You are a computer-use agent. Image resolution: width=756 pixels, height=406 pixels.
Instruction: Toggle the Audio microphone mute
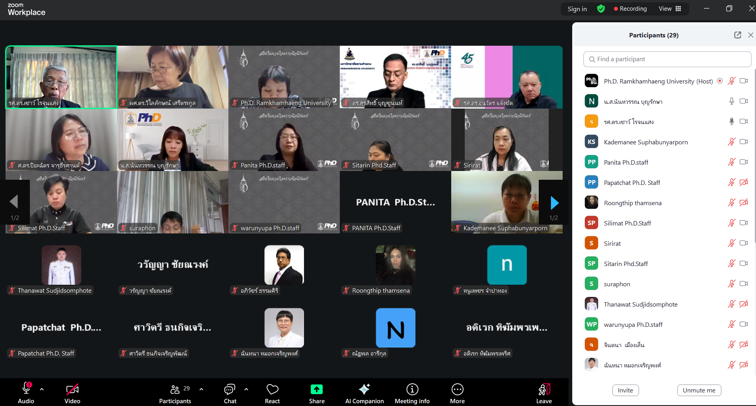pyautogui.click(x=26, y=389)
